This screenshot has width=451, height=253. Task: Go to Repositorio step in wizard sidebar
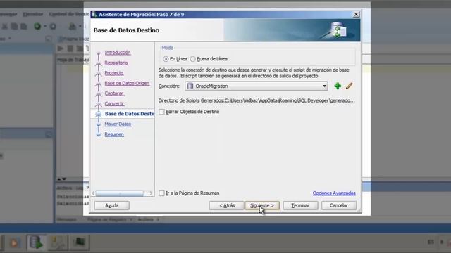[116, 63]
